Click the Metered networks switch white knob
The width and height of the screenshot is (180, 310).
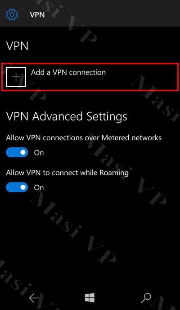23,152
